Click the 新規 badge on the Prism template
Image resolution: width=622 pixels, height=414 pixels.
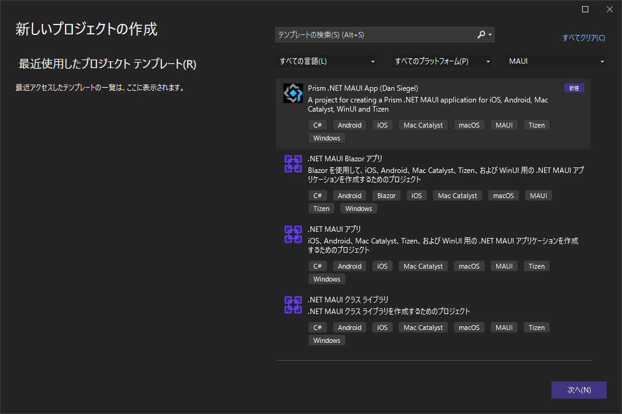tap(574, 88)
